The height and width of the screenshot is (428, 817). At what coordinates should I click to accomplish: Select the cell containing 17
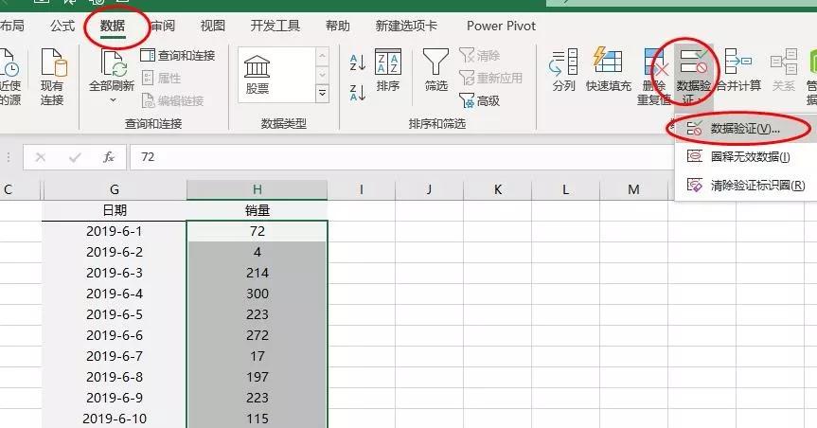258,356
